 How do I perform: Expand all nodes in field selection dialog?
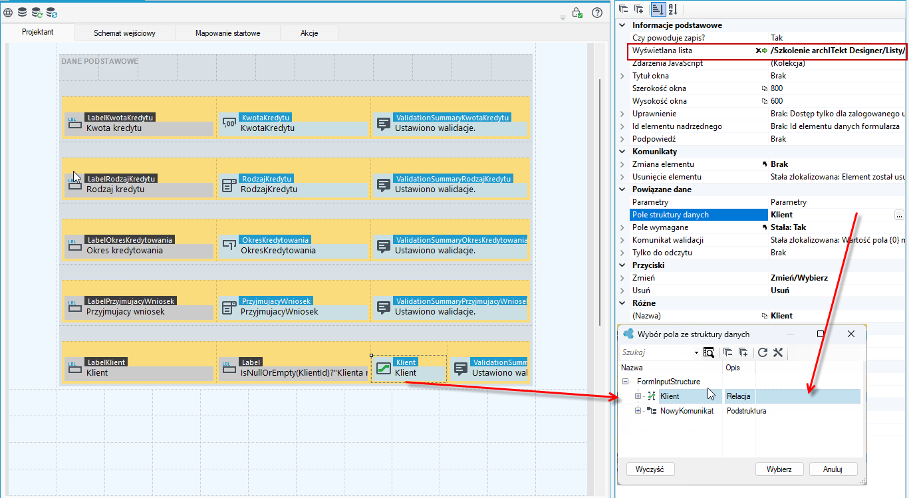point(743,352)
